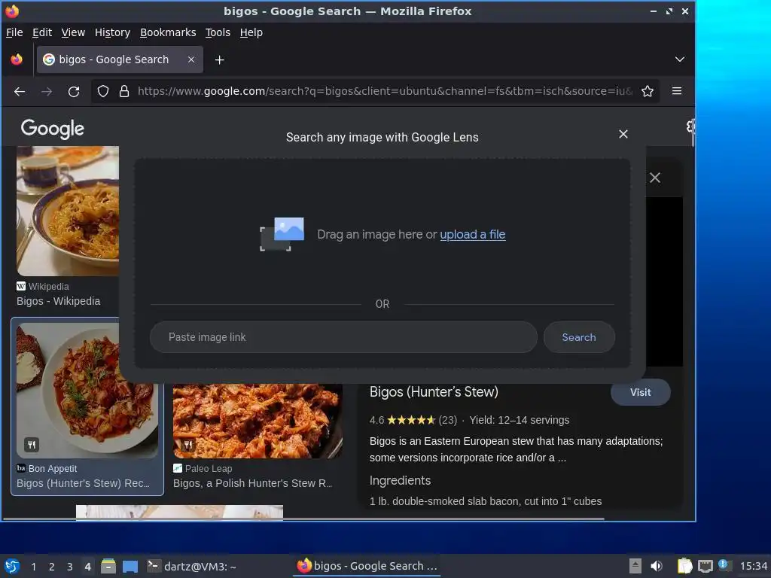The height and width of the screenshot is (578, 771).
Task: Open the Bookmarks menu
Action: click(168, 32)
